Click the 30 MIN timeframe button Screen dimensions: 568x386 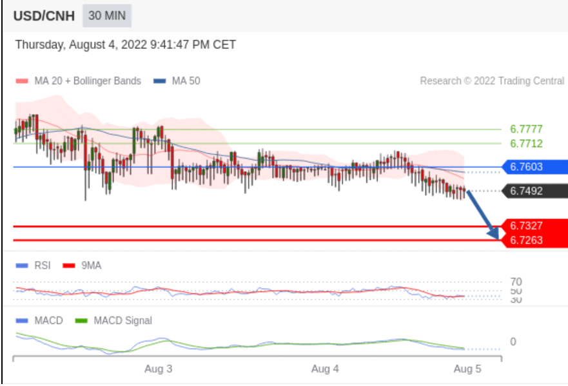(107, 16)
